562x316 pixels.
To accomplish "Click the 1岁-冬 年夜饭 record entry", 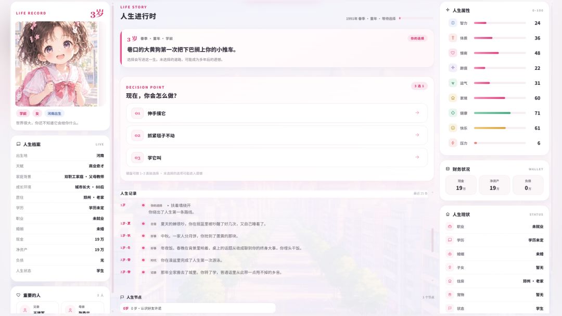I will (274, 248).
